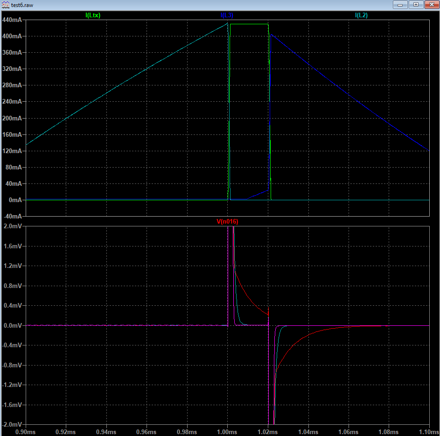
Task: Click the 1.00ms time axis label
Action: click(227, 432)
